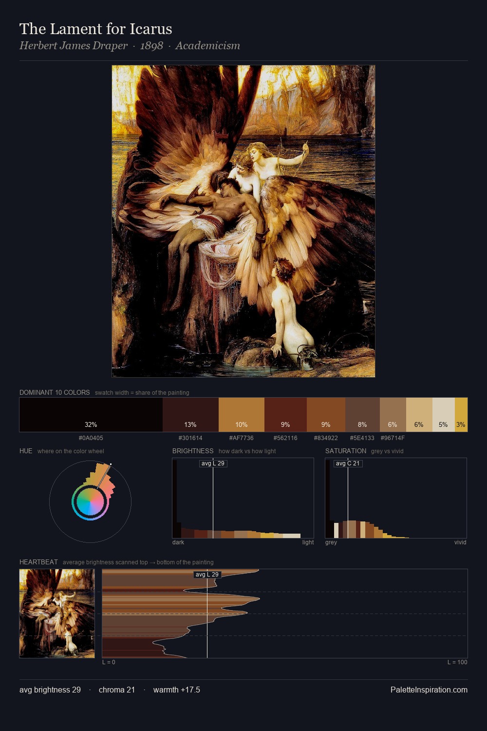Click the note 'swatch width = share of the painting'
The image size is (487, 731).
click(x=142, y=392)
